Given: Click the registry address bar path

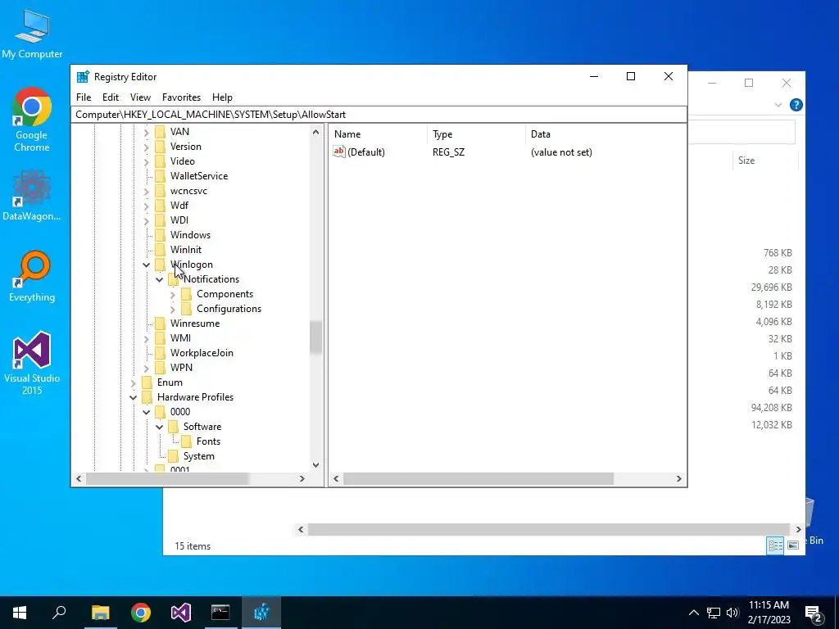Looking at the screenshot, I should 379,115.
